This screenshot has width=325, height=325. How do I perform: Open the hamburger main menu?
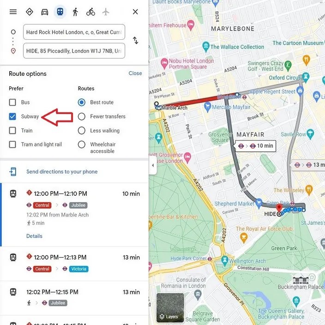tap(13, 12)
